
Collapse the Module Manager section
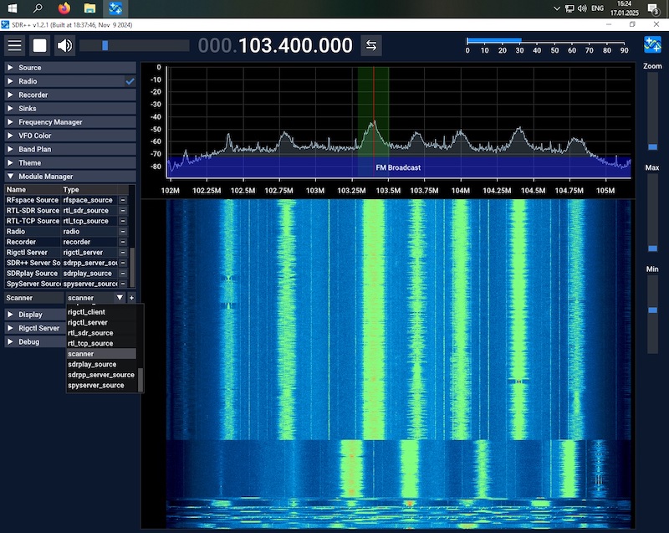coord(70,177)
